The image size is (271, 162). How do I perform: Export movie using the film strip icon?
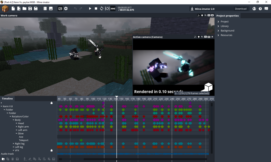(45, 8)
